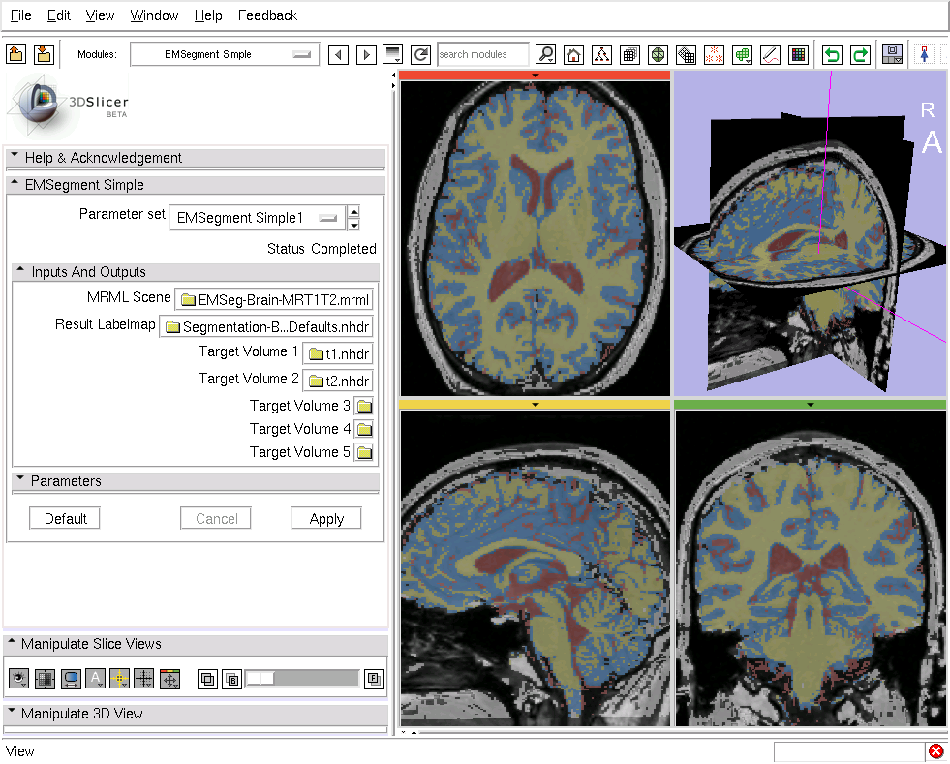This screenshot has height=764, width=950.
Task: Click the Default button
Action: pos(65,519)
